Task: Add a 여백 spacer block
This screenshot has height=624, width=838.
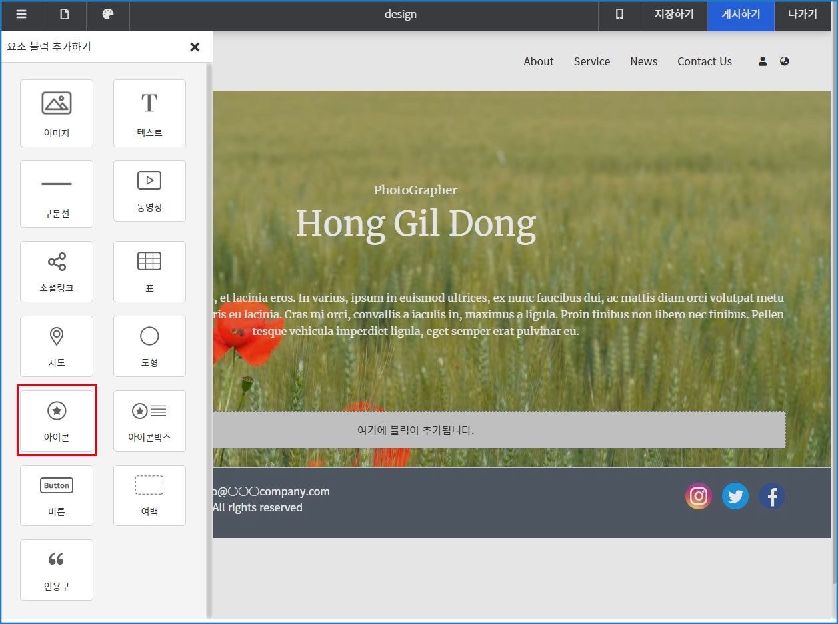Action: pyautogui.click(x=149, y=495)
